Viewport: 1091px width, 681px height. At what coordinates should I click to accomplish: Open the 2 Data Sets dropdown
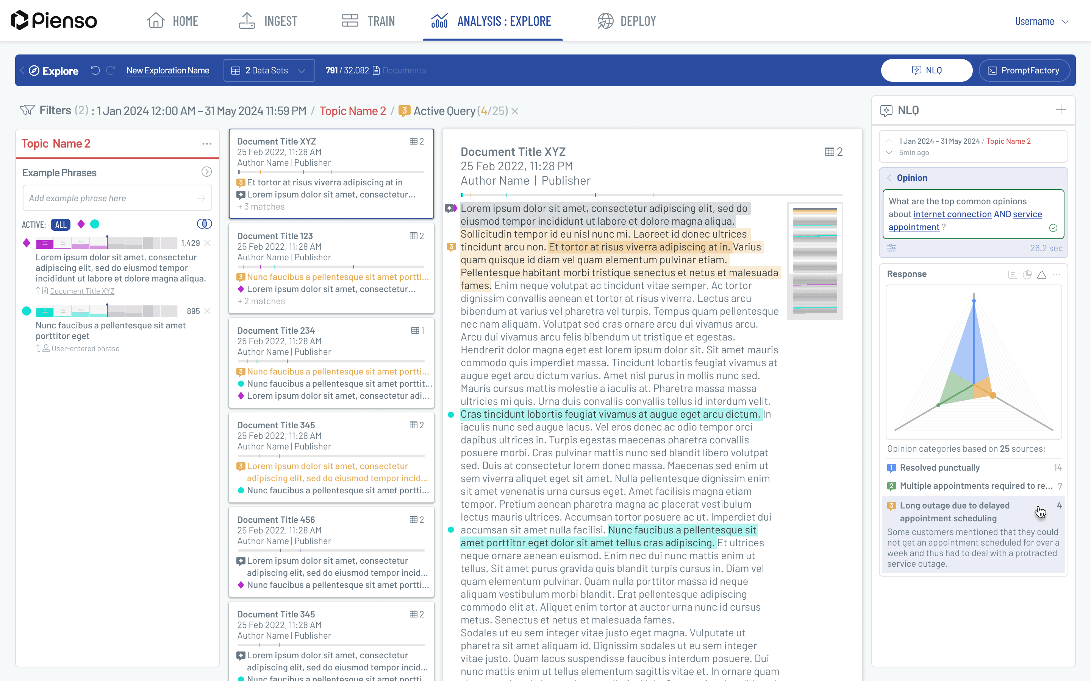click(269, 70)
